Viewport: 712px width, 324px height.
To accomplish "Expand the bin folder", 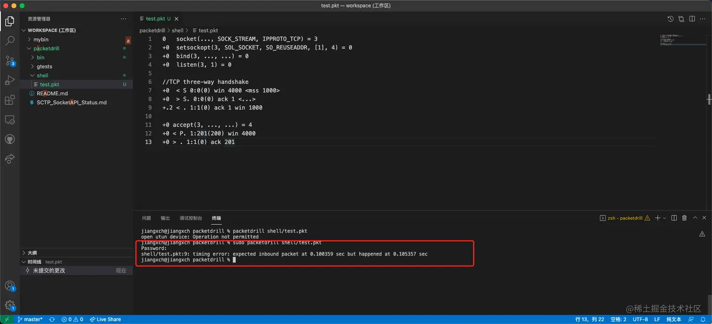I will [76, 57].
